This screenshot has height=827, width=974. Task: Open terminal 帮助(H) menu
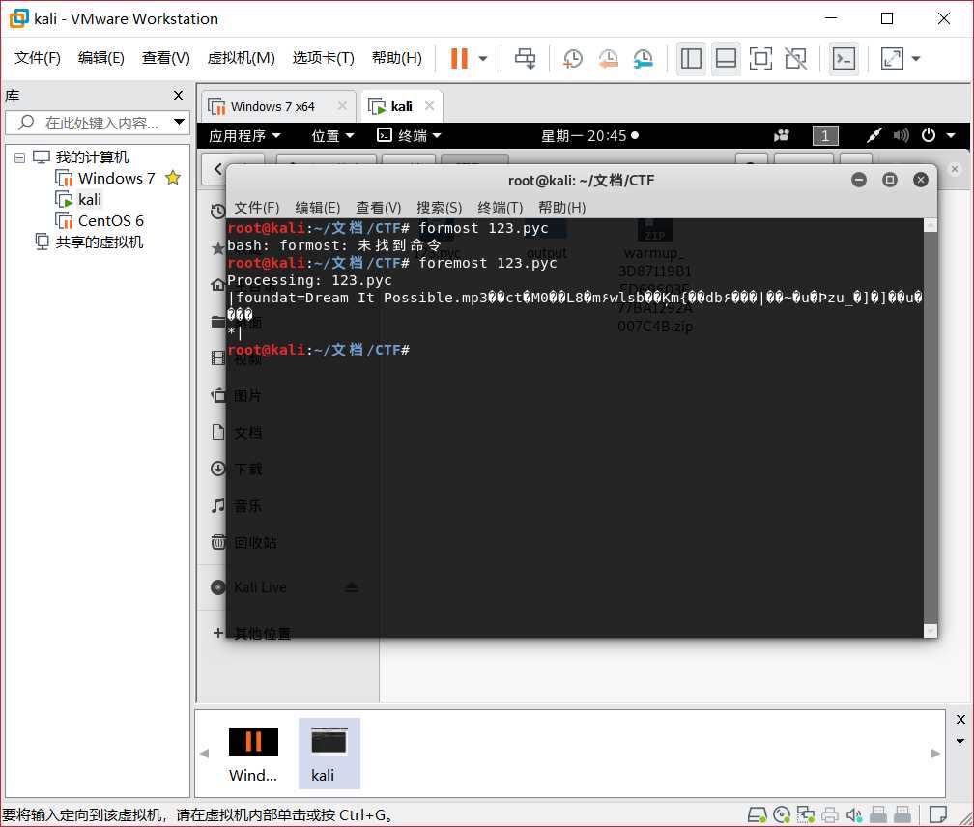pos(561,208)
